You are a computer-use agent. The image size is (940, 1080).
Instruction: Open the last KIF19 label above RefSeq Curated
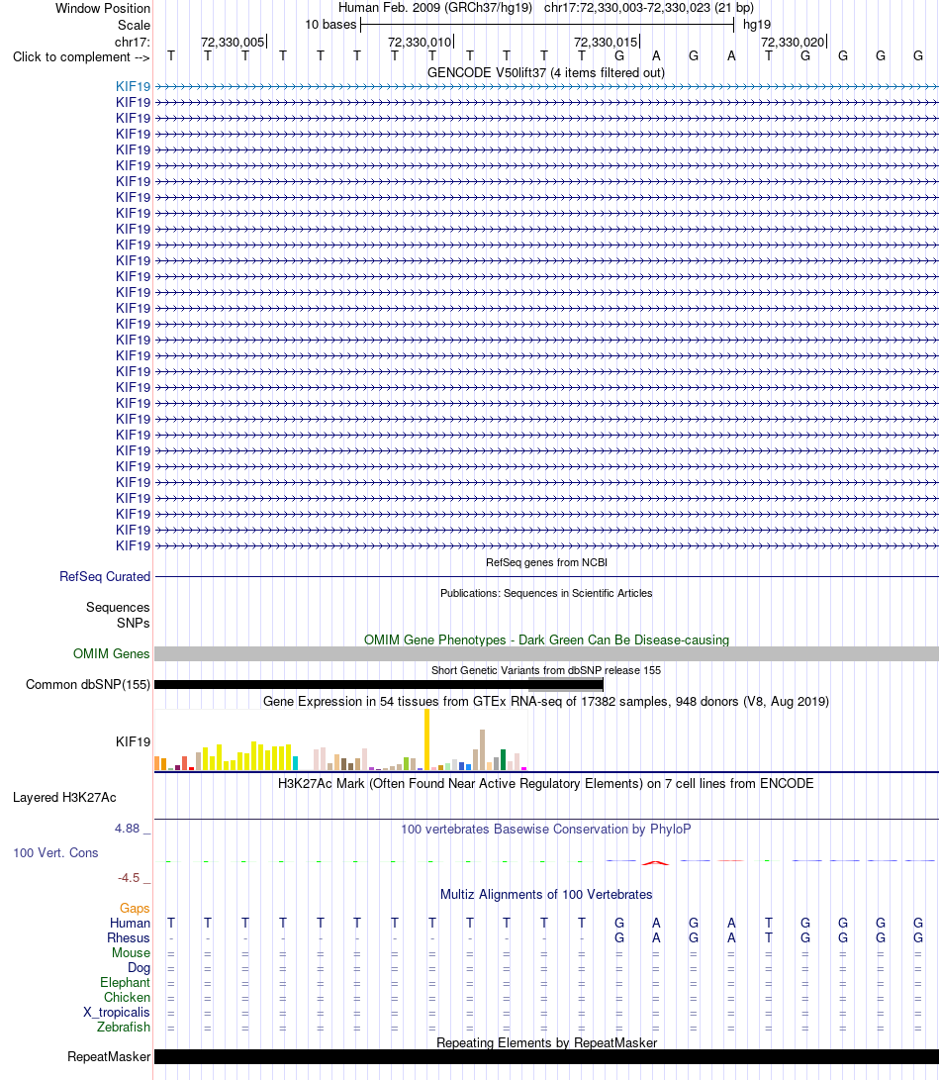(133, 546)
